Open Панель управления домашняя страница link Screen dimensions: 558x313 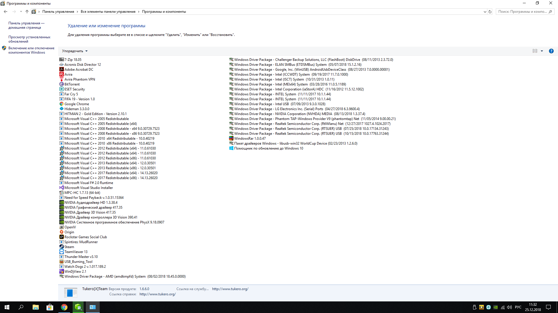point(26,25)
